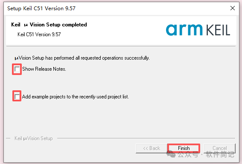Click the KEIL wordmark in the logo
This screenshot has height=164, width=242.
pyautogui.click(x=218, y=30)
